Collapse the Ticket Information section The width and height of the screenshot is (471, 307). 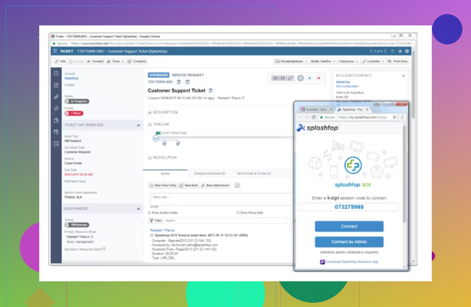[138, 125]
